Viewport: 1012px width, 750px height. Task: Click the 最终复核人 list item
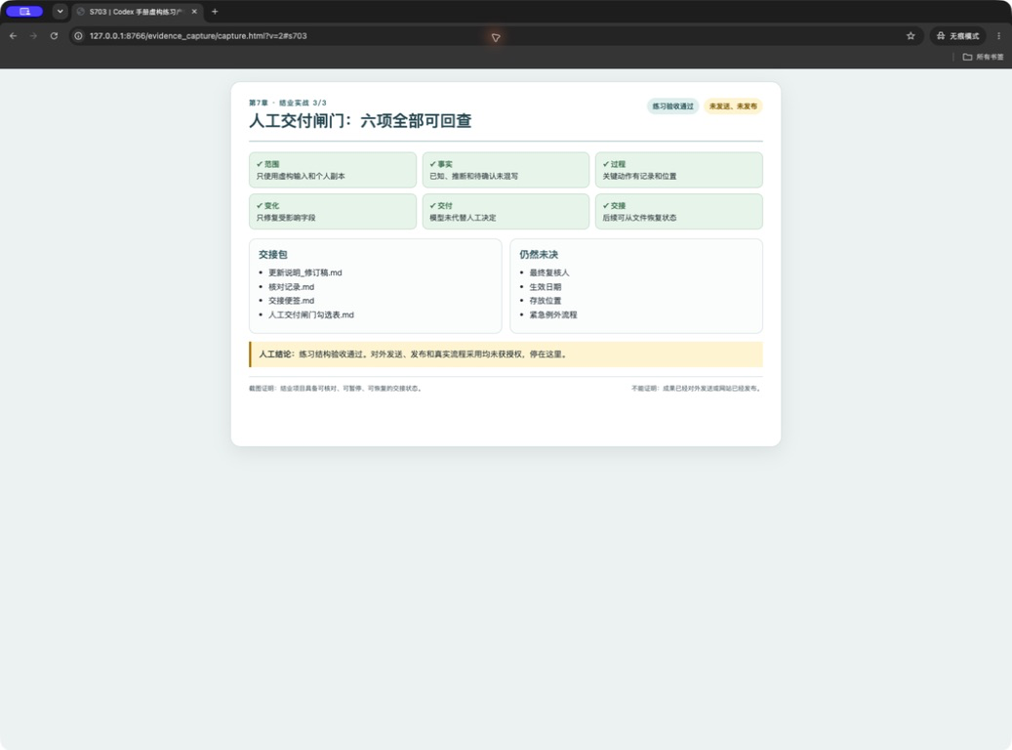coord(549,272)
